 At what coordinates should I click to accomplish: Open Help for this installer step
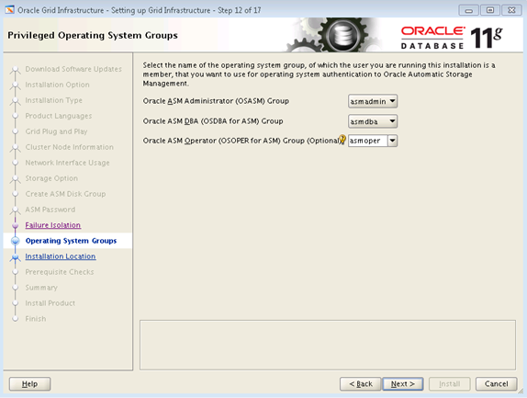coord(29,384)
